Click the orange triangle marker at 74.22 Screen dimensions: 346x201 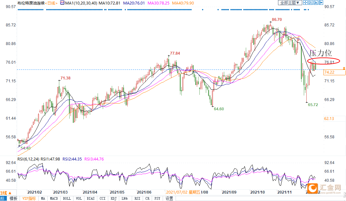[344, 69]
